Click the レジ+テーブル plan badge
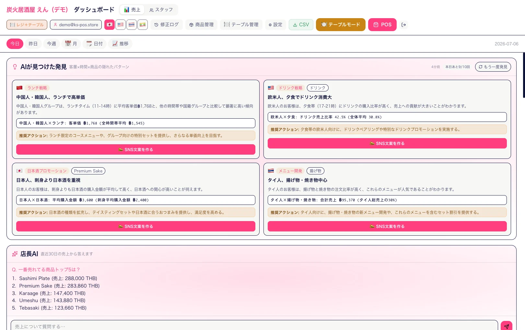 (x=27, y=25)
